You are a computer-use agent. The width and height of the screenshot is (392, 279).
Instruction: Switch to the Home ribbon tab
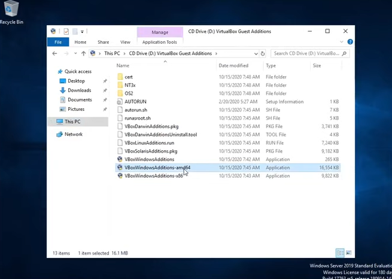(x=80, y=42)
